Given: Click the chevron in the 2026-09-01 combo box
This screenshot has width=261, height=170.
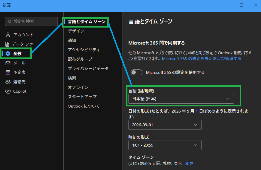Looking at the screenshot, I should pyautogui.click(x=196, y=125).
